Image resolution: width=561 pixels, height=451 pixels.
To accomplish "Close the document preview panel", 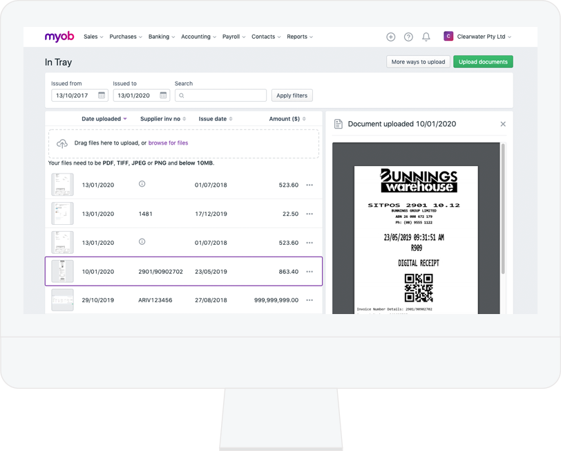I will [x=503, y=124].
